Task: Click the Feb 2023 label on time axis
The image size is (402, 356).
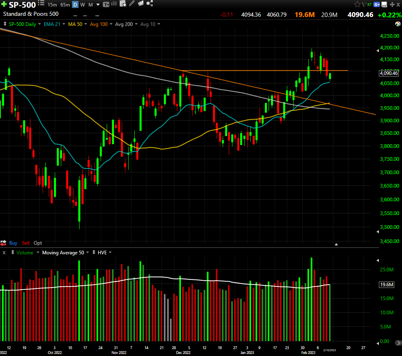Action: [x=308, y=352]
